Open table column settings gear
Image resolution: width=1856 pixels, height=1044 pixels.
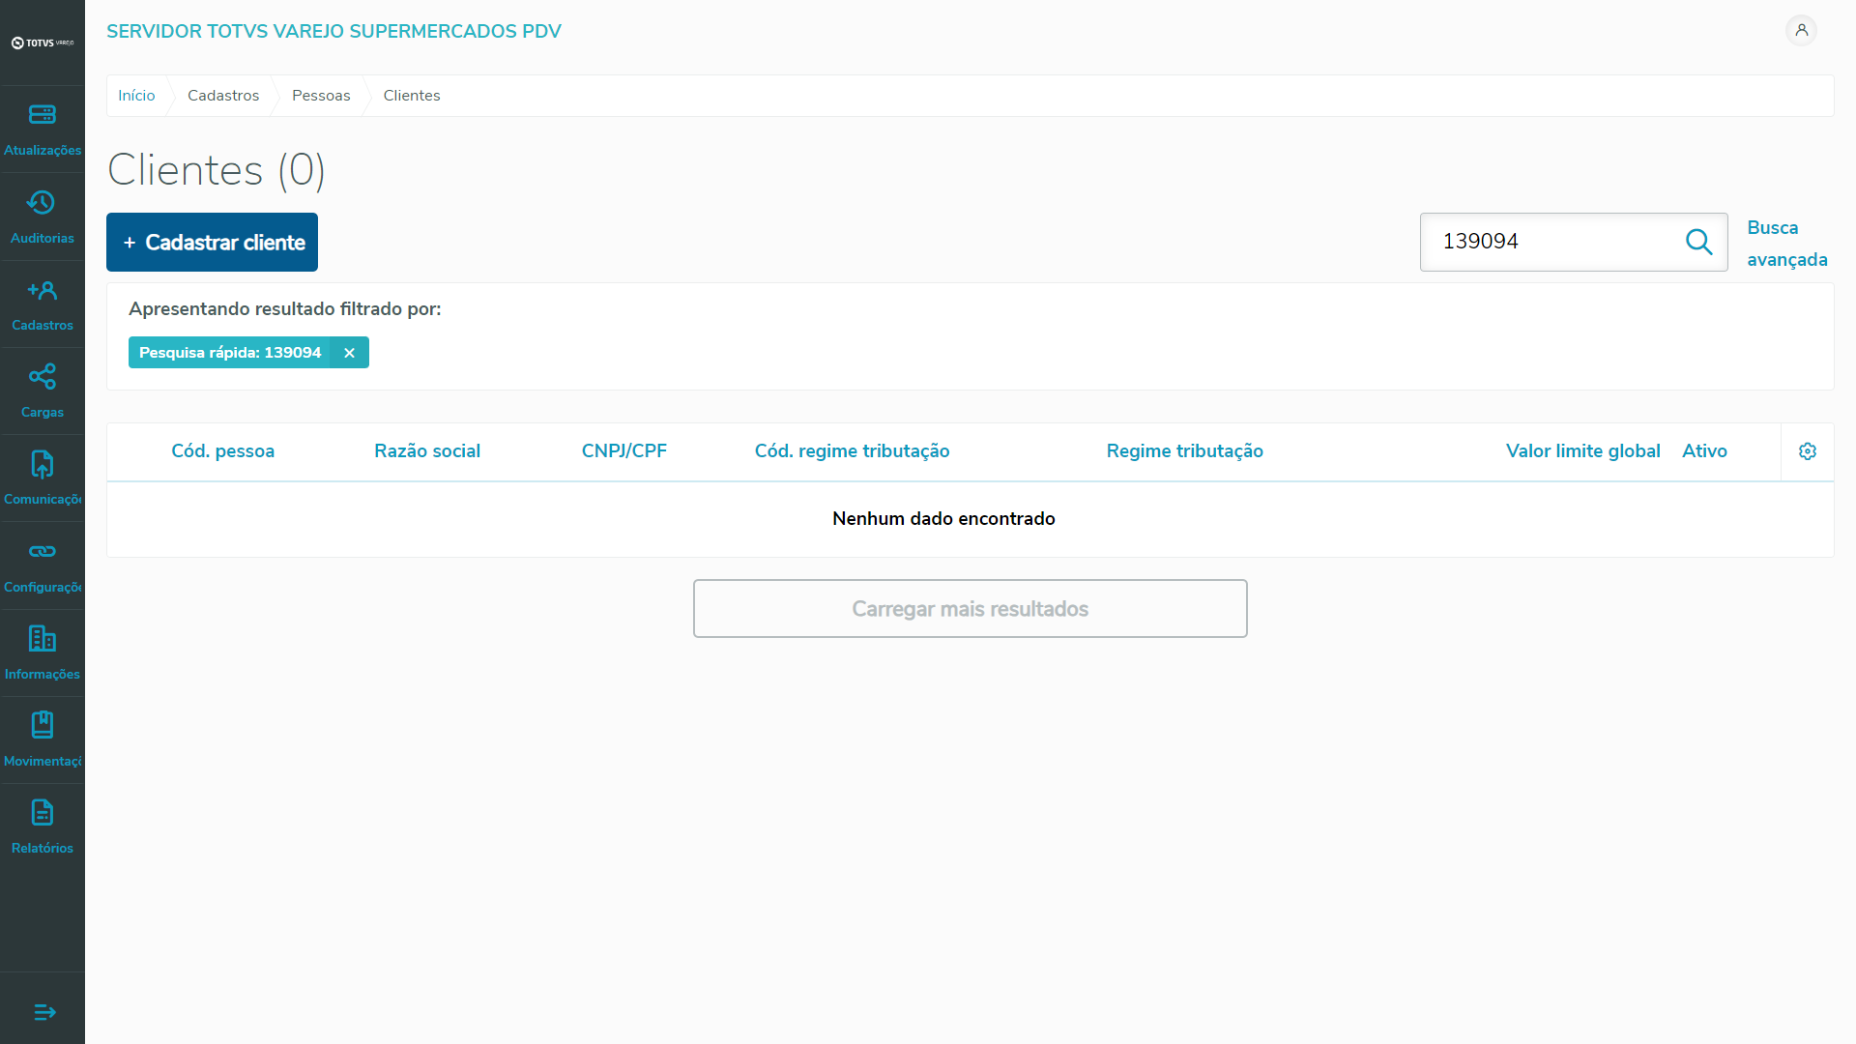point(1807,451)
